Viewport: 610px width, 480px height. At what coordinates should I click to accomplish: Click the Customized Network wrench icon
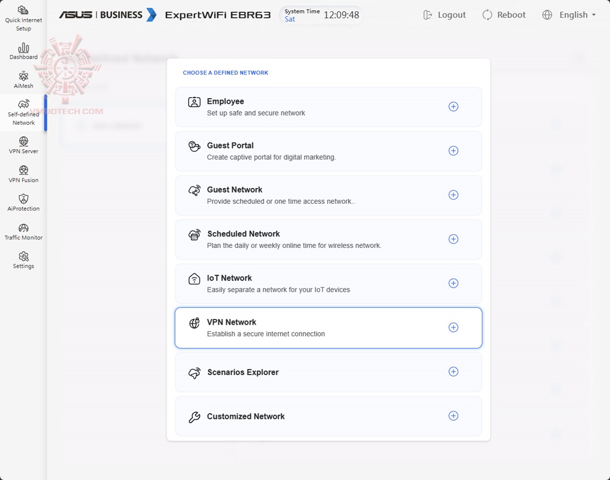coord(194,417)
